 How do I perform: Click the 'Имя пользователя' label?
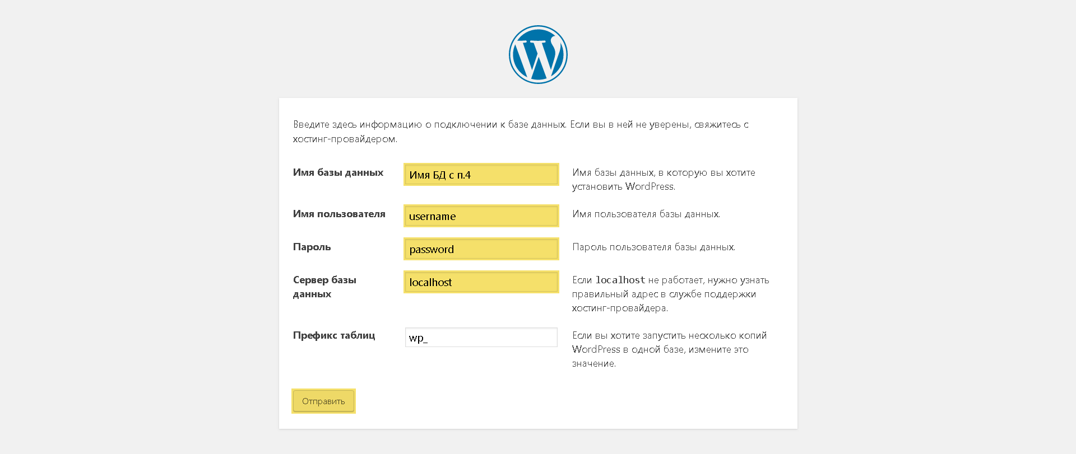point(339,214)
